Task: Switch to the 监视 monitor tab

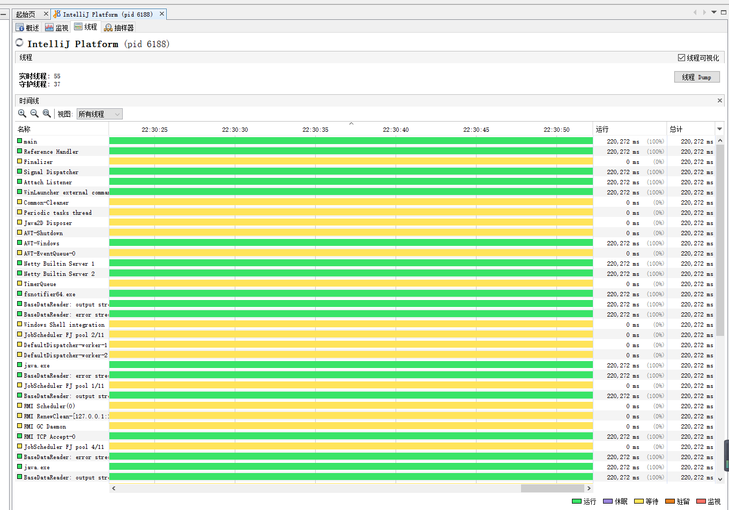Action: point(57,27)
